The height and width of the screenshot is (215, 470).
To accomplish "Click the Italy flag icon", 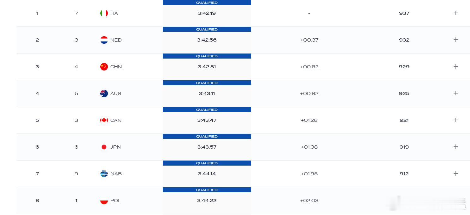I will tap(104, 13).
